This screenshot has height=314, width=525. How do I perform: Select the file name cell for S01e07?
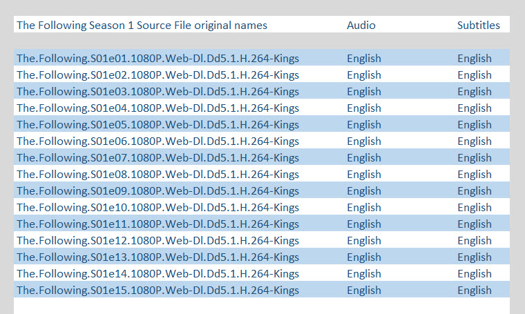(157, 158)
